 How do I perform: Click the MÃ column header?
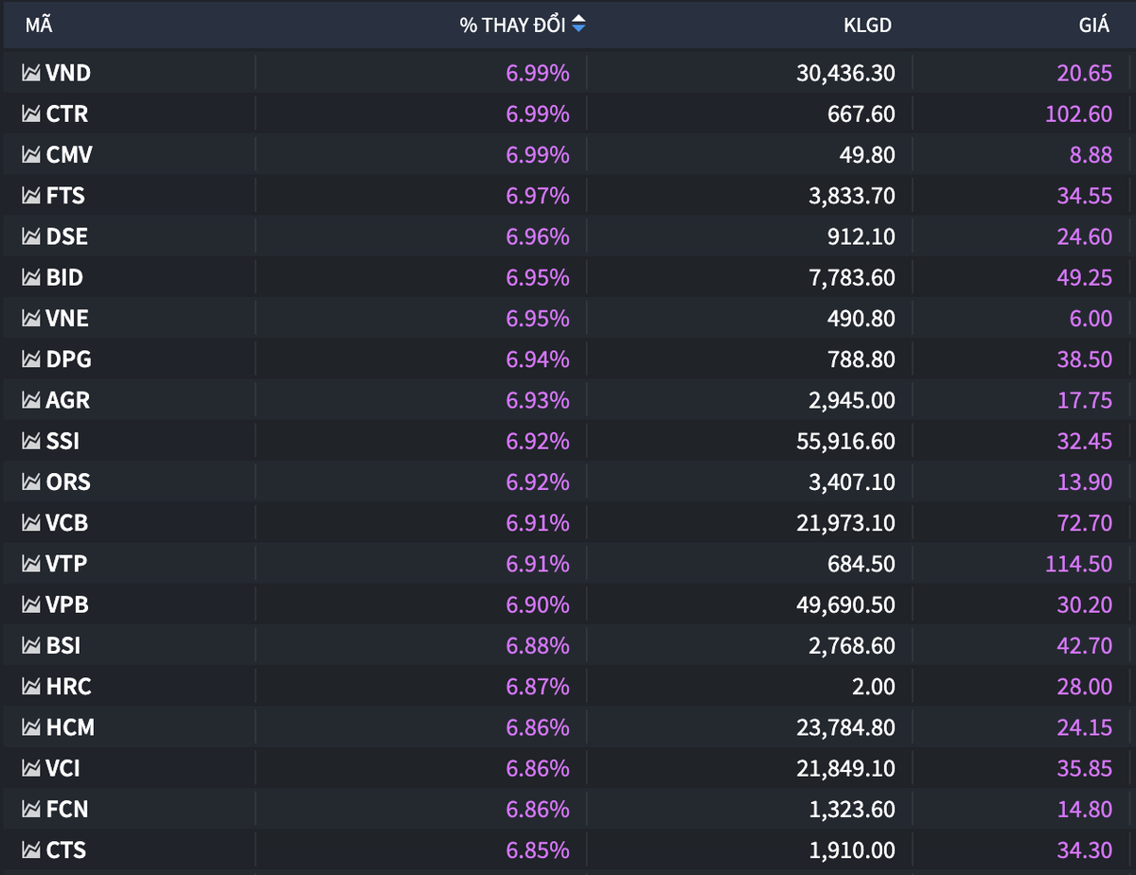[x=39, y=26]
